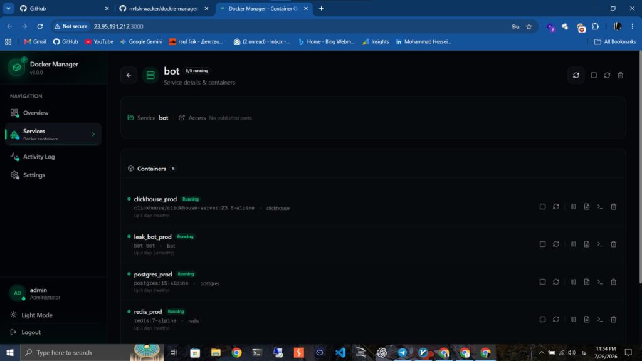Open a new browser tab
The height and width of the screenshot is (361, 642).
(322, 9)
